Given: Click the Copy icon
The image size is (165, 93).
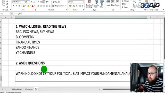Looking at the screenshot, I should 7,4.
